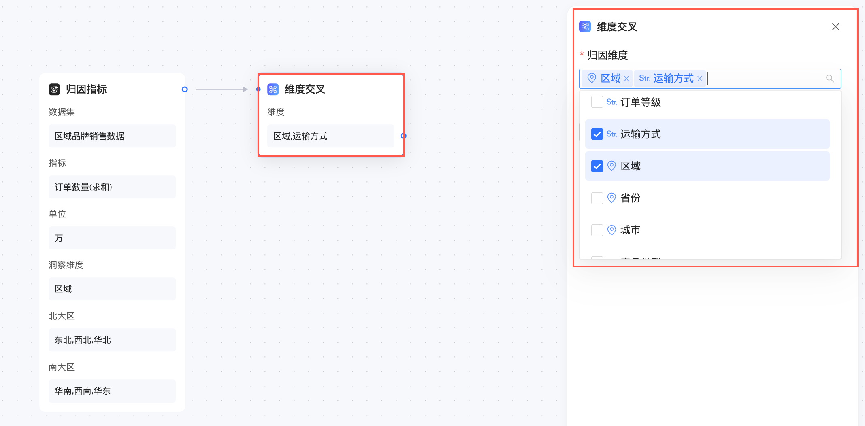The width and height of the screenshot is (865, 426).
Task: Uncheck the 运输方式 checkbox
Action: (597, 134)
